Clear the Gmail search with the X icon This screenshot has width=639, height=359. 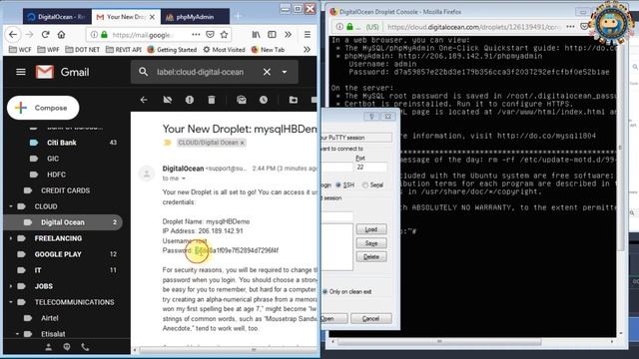point(267,72)
